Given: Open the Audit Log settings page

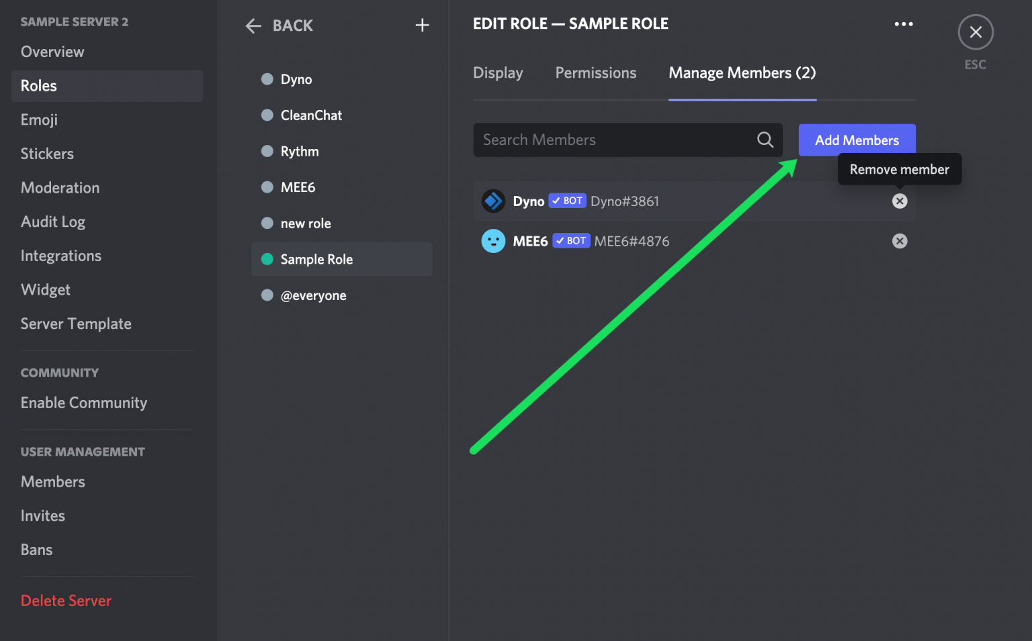Looking at the screenshot, I should click(53, 221).
